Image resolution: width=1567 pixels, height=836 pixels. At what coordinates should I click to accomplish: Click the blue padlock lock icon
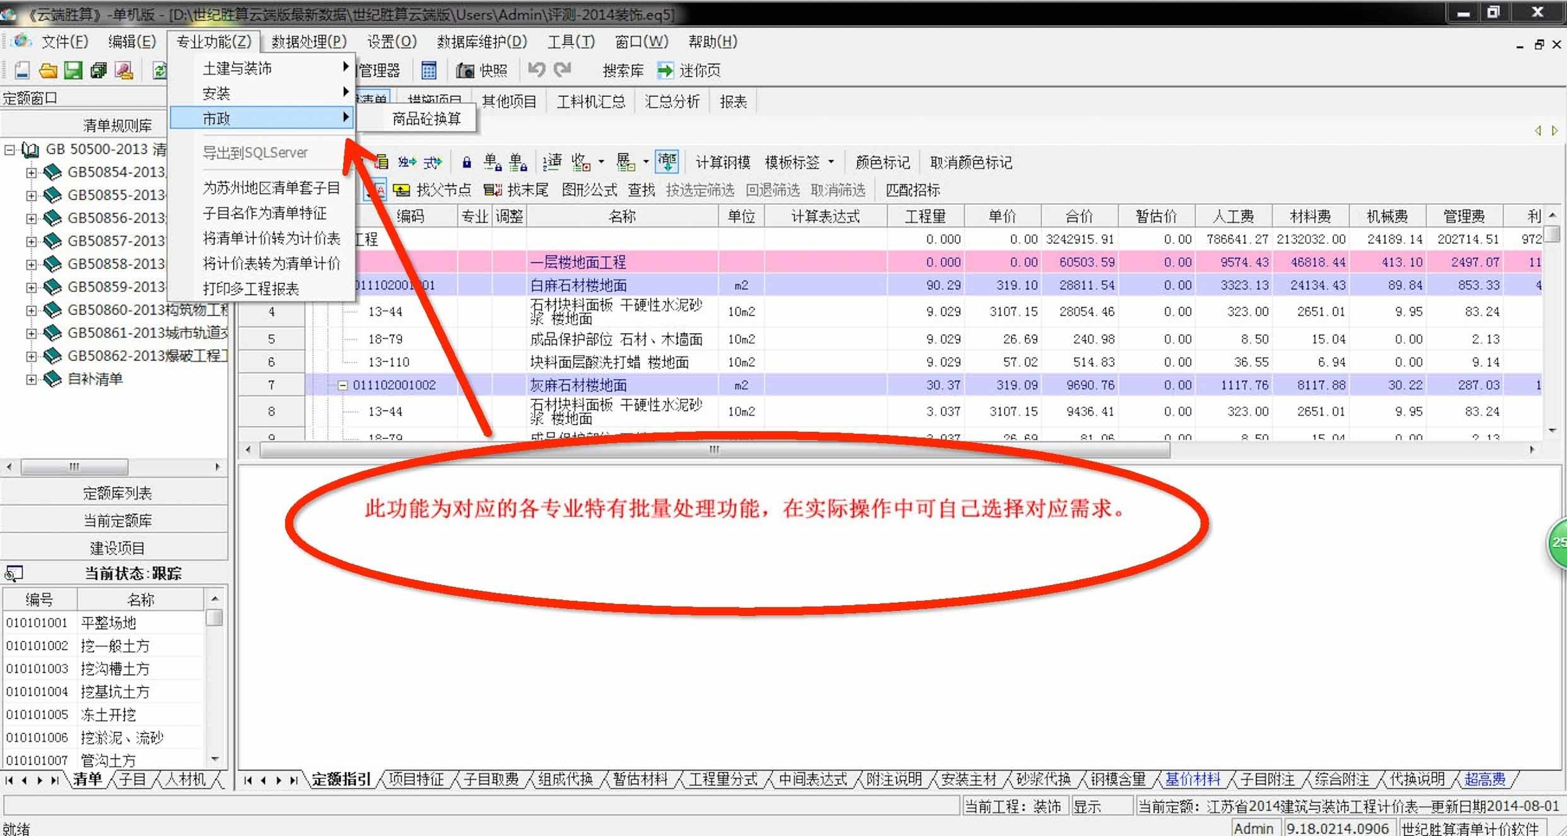[x=467, y=163]
